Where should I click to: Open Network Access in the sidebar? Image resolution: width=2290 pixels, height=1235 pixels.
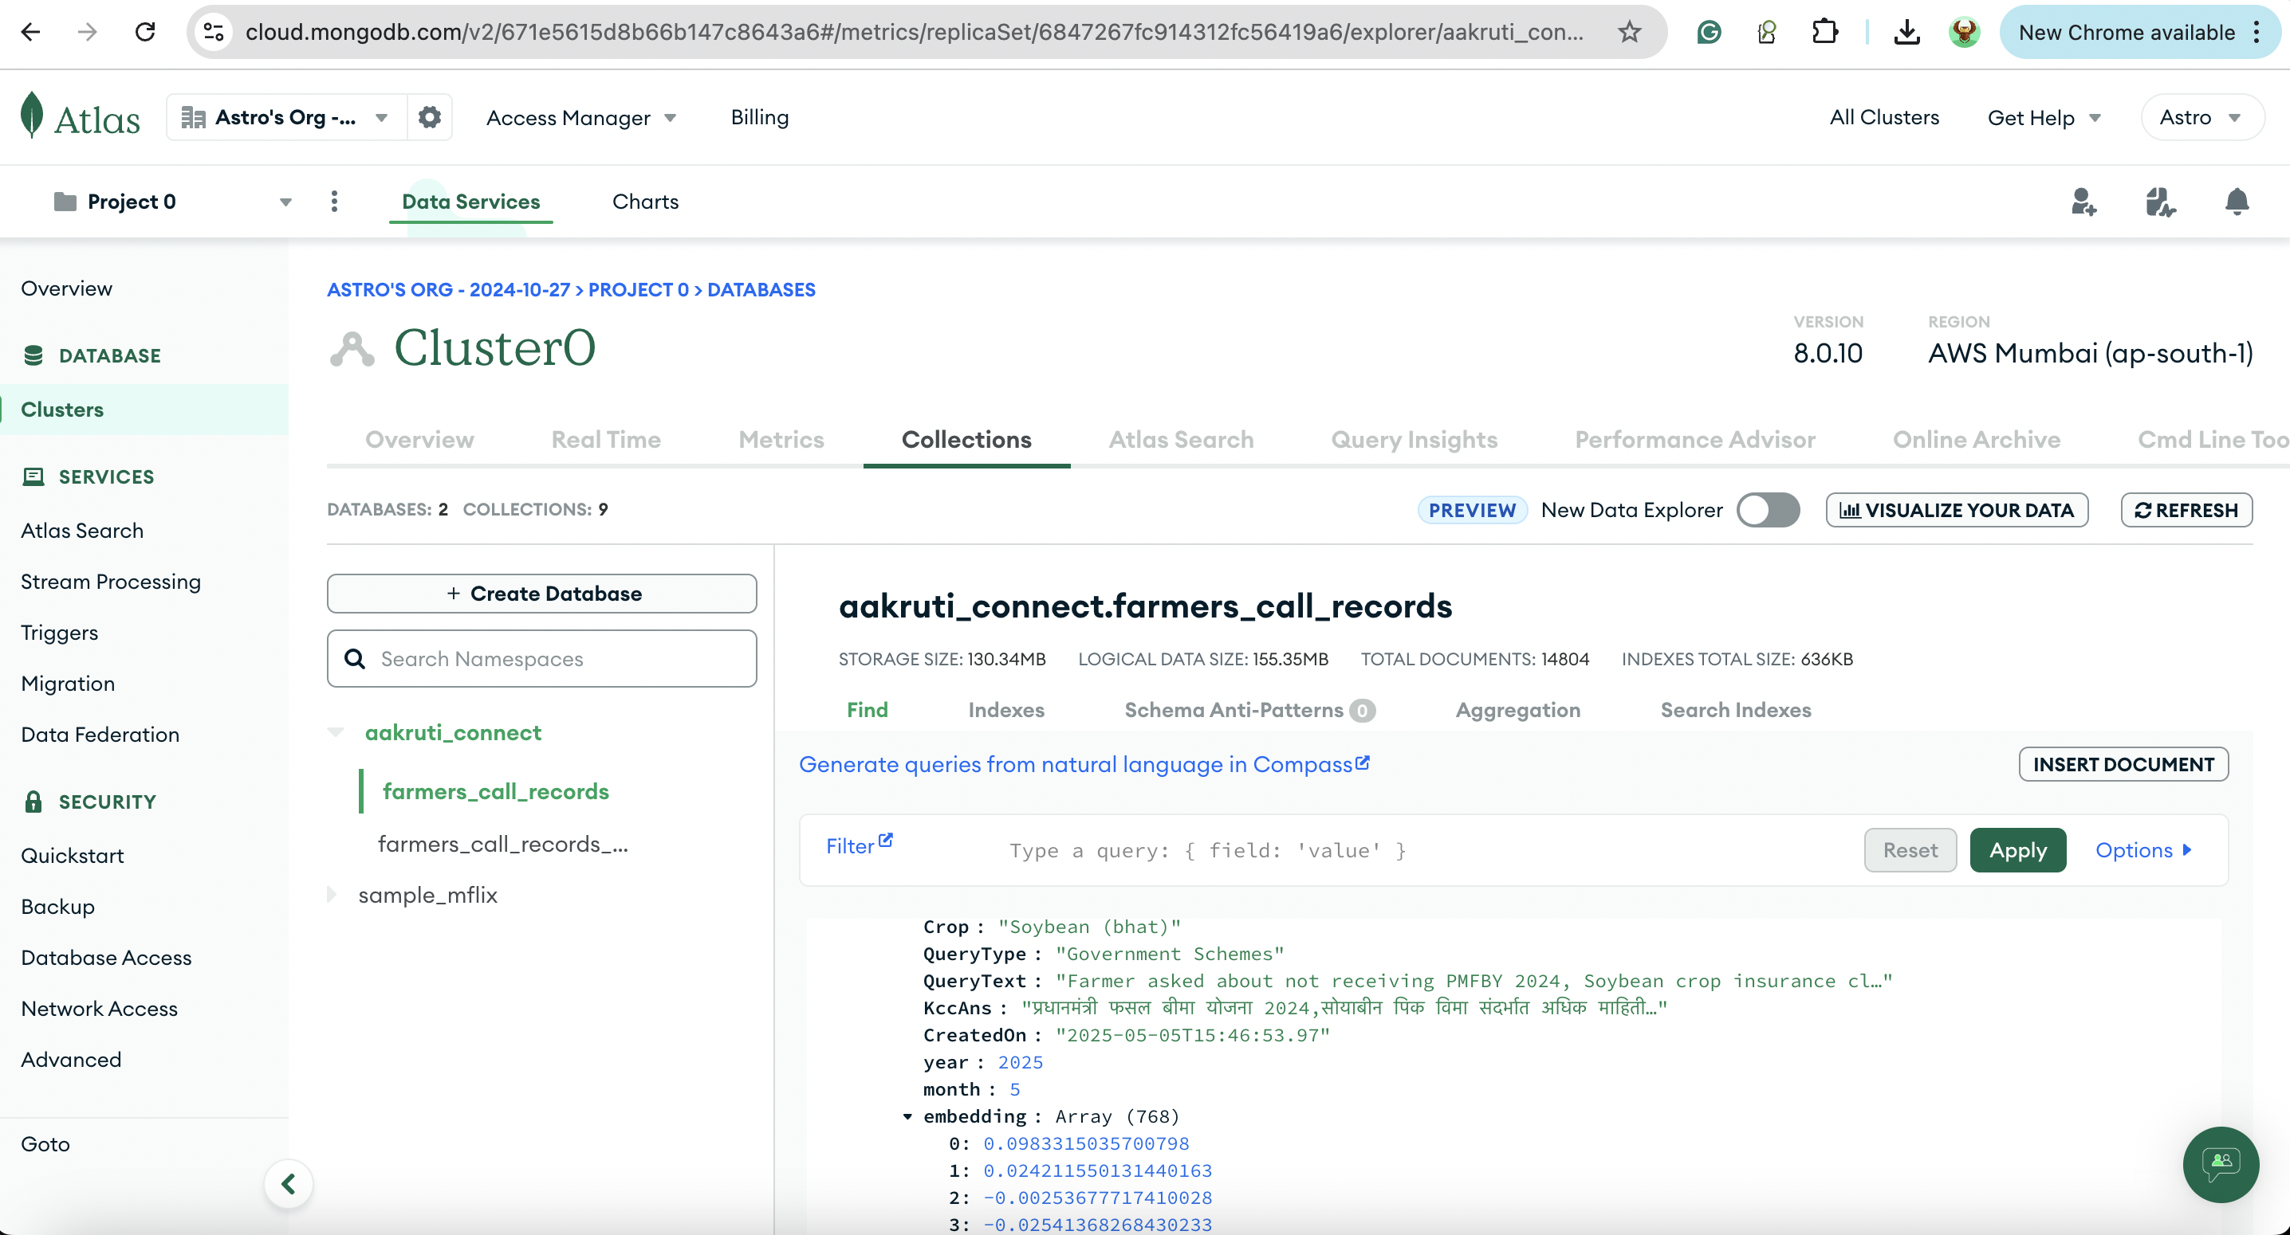(x=99, y=1008)
